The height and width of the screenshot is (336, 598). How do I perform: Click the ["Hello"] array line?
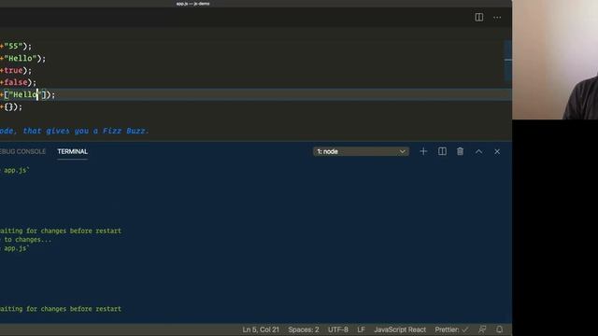click(x=27, y=94)
